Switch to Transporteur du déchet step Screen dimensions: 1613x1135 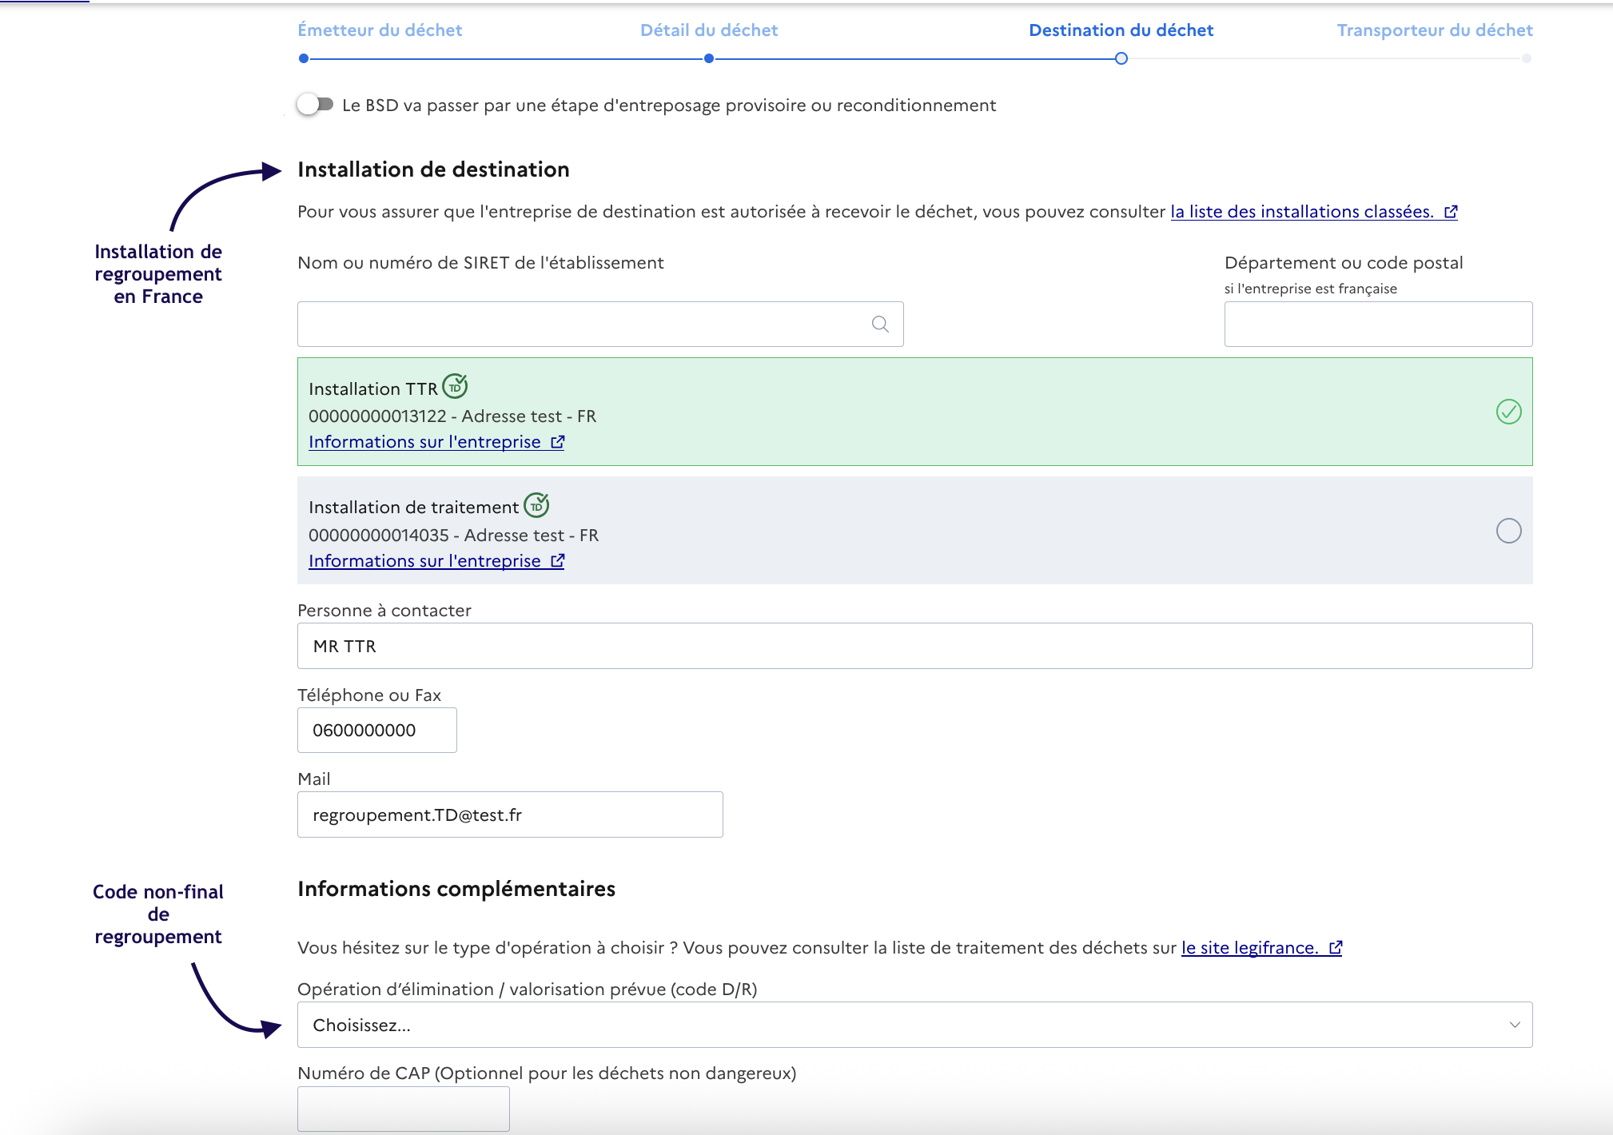pos(1434,30)
